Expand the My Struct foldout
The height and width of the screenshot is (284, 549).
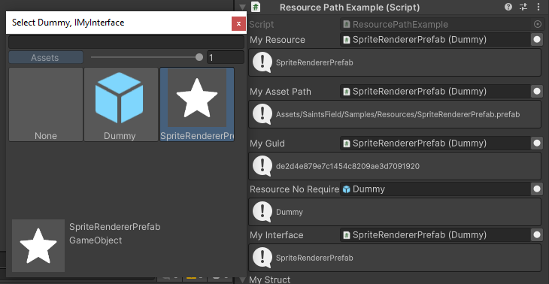242,279
